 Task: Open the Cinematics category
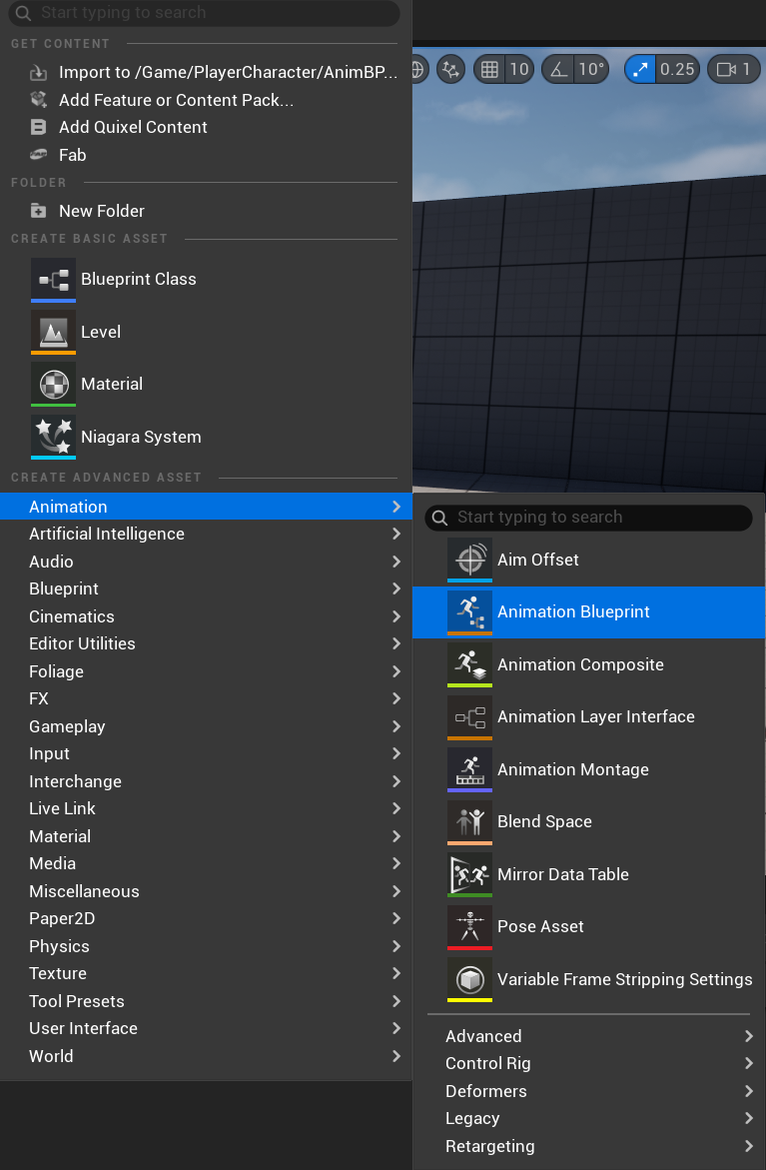(x=206, y=617)
